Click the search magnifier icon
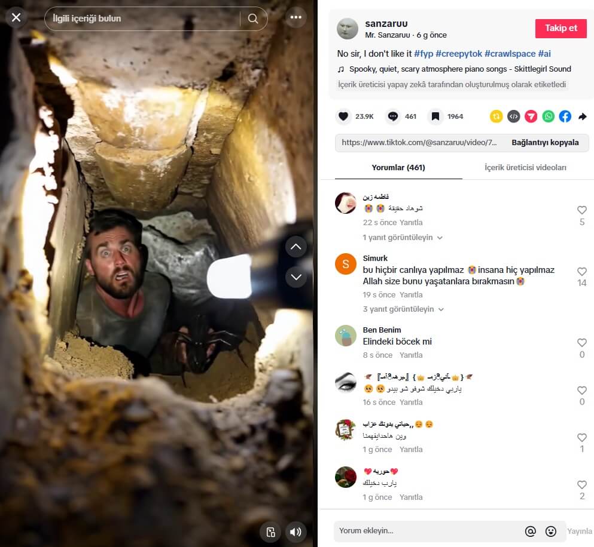Image resolution: width=594 pixels, height=547 pixels. (253, 19)
